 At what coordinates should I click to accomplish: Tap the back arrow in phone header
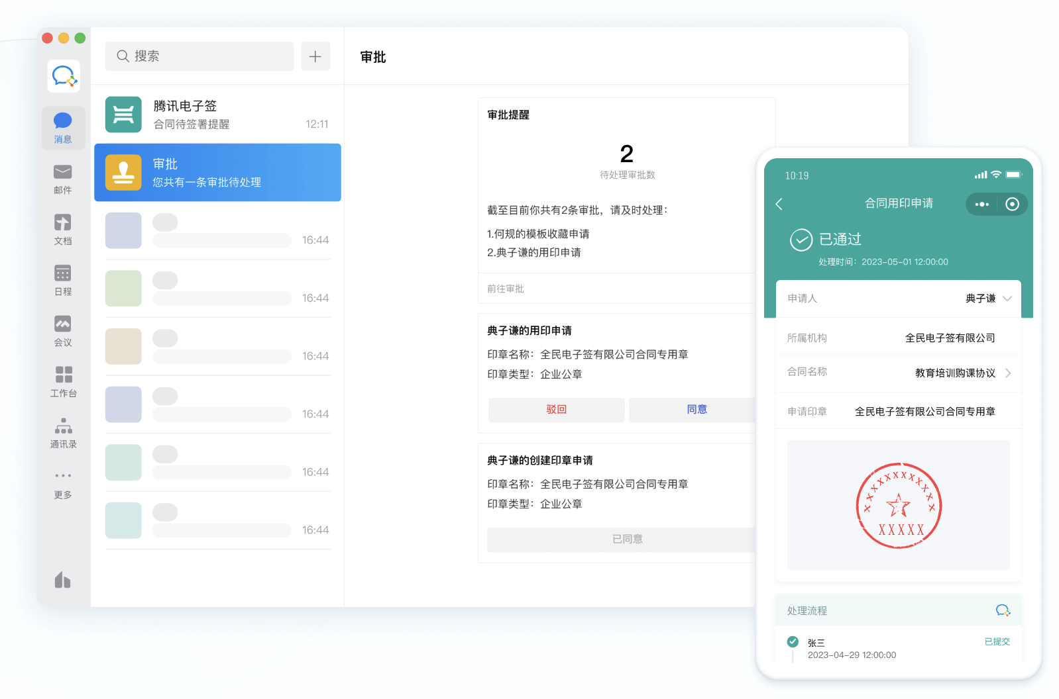click(x=779, y=204)
